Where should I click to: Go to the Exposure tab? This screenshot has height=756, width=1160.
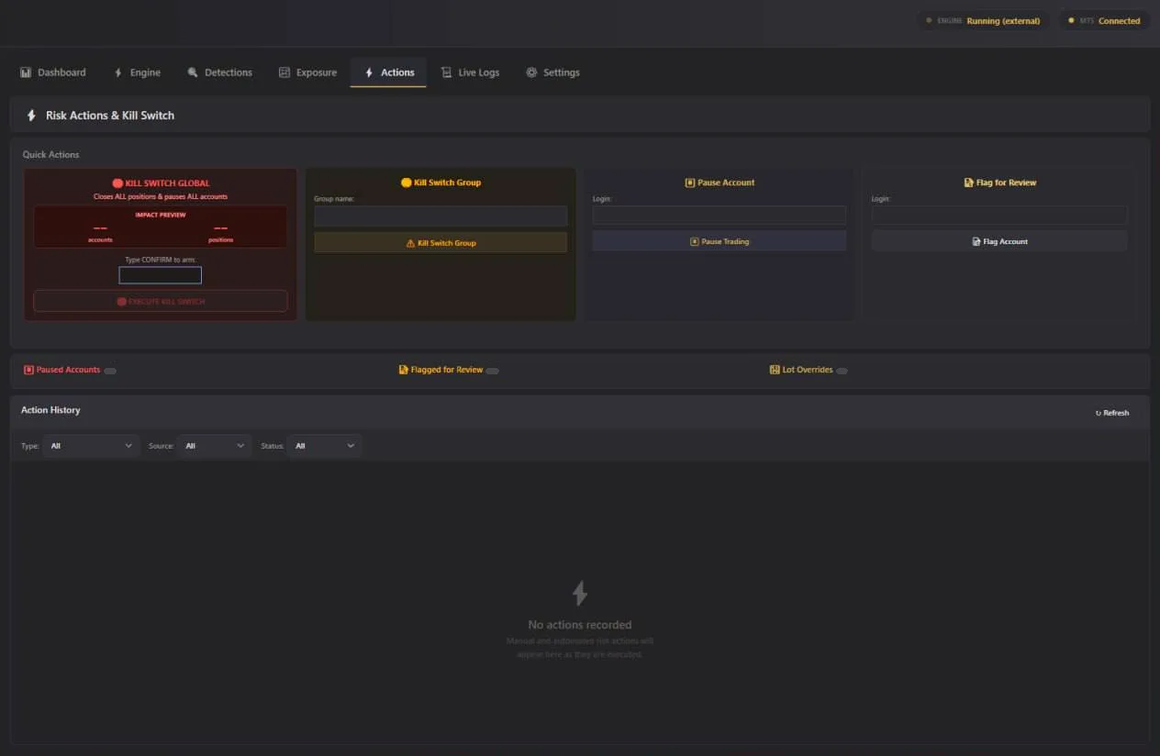click(x=307, y=72)
